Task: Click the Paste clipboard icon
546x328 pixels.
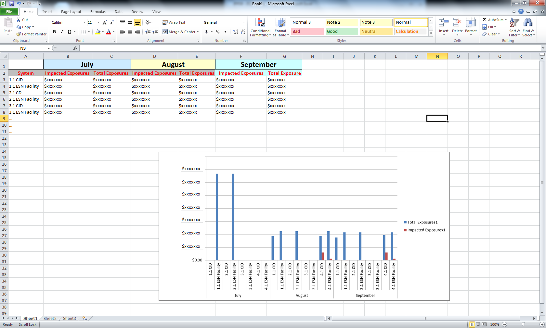Action: click(8, 23)
